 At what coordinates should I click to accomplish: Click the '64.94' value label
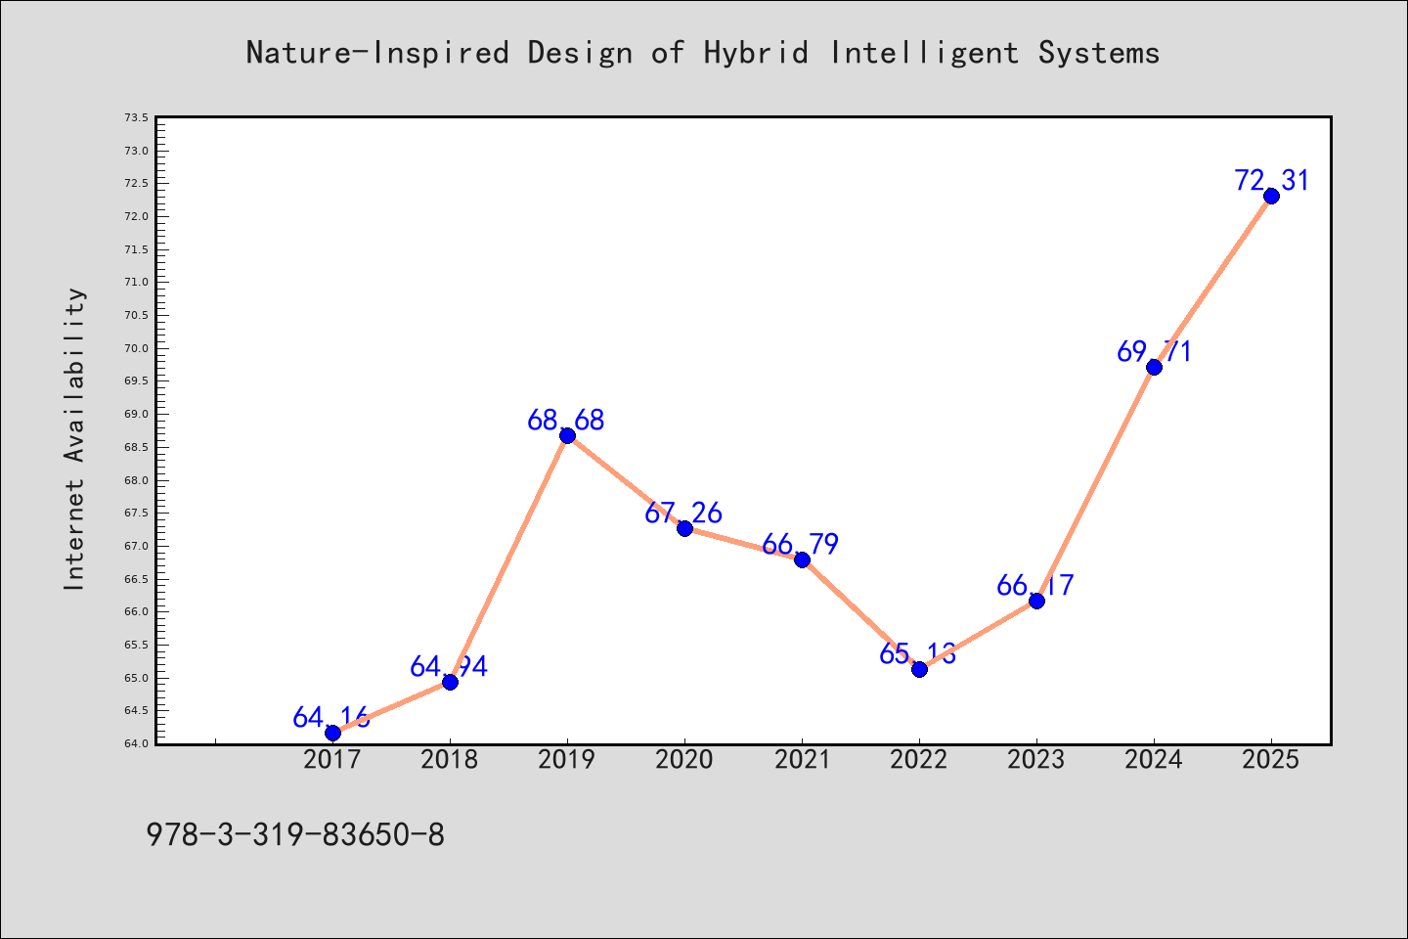pyautogui.click(x=449, y=666)
